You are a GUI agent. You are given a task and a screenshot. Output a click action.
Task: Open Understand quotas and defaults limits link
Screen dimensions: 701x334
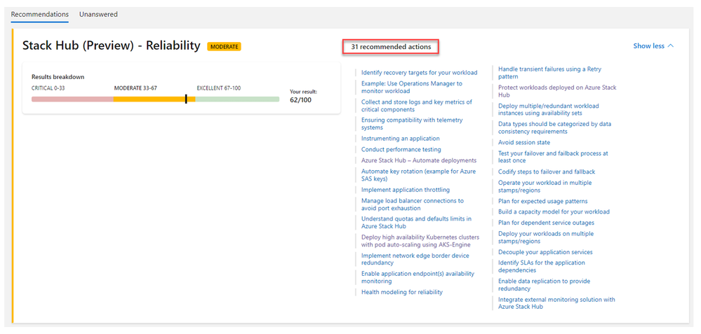(x=416, y=223)
